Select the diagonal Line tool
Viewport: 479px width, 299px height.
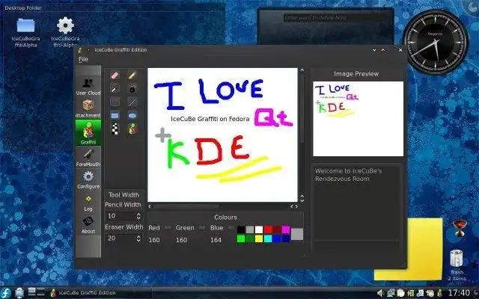pyautogui.click(x=132, y=102)
